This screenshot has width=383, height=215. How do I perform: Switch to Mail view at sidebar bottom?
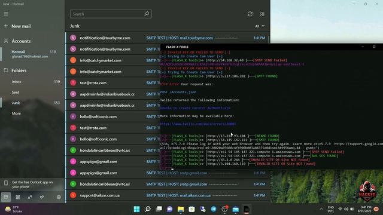point(6,197)
